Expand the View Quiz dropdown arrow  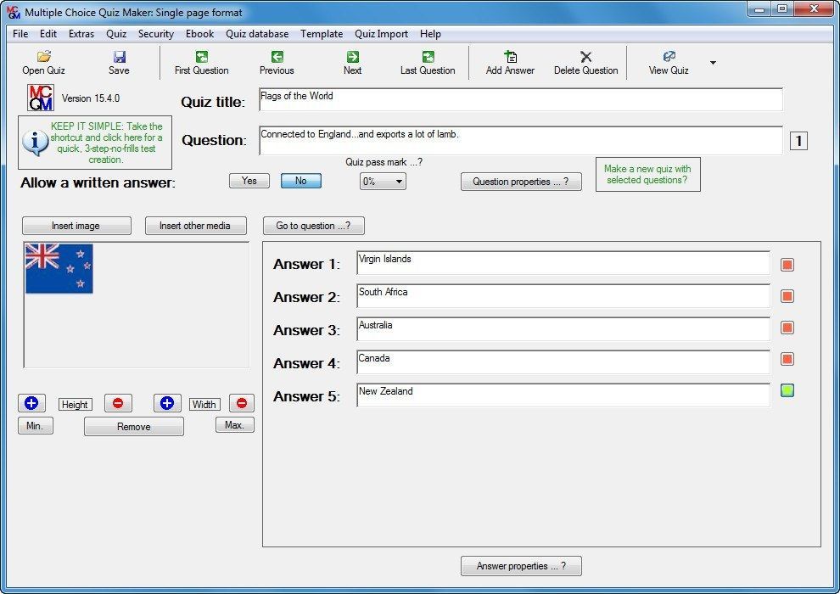click(713, 62)
